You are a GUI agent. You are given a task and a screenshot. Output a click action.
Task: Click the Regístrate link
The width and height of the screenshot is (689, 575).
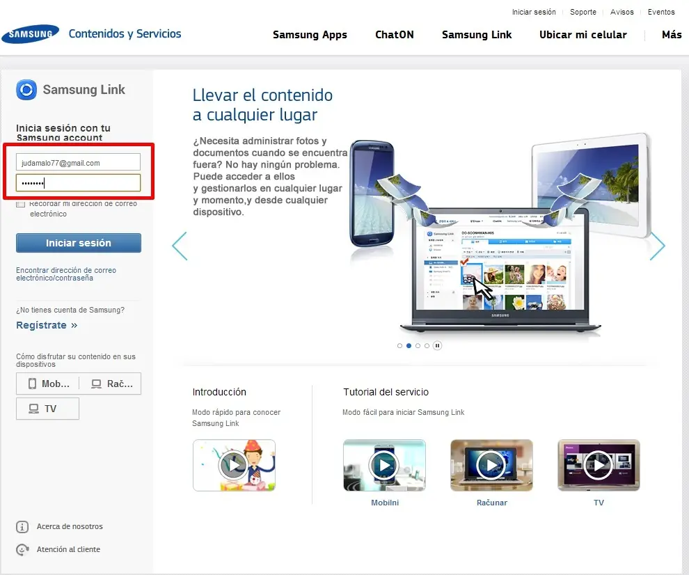coord(47,325)
